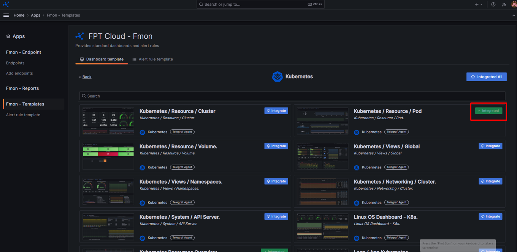Click the Kubernetes wheel logo in header

coord(278,77)
